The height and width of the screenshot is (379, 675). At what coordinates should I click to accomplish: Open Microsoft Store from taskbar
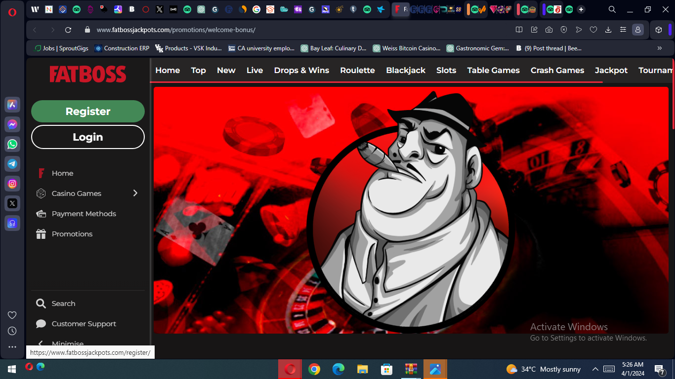387,369
